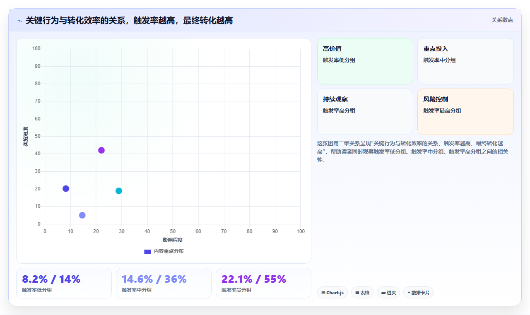Open the 风险控制 quadrant card
Viewport: 530px width, 315px height.
[x=465, y=112]
